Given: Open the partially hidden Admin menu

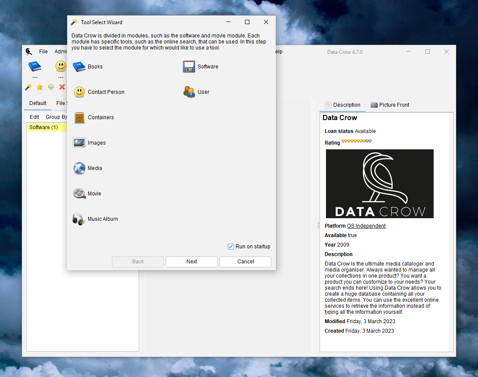Looking at the screenshot, I should tap(60, 52).
